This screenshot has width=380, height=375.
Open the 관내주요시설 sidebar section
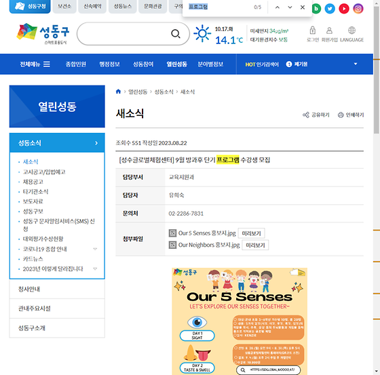[57, 309]
